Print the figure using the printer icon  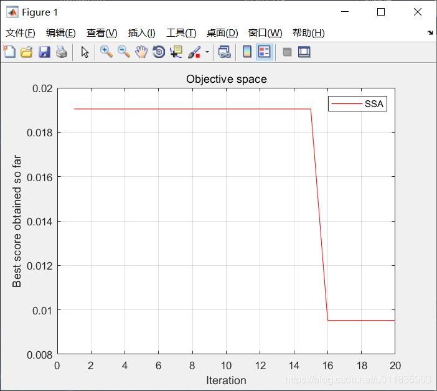click(x=62, y=52)
